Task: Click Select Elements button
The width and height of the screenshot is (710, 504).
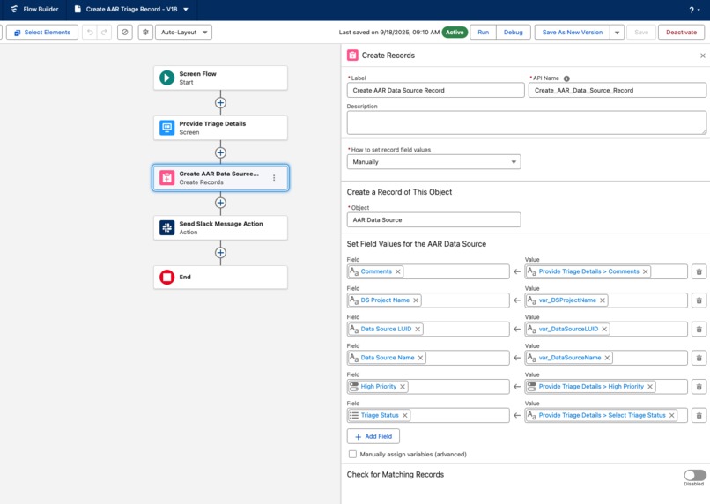Action: coord(42,32)
